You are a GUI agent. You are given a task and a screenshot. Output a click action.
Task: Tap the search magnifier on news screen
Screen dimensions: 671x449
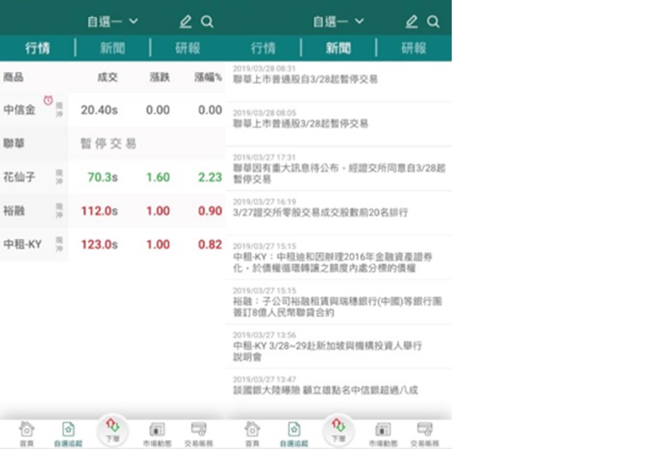pos(433,21)
